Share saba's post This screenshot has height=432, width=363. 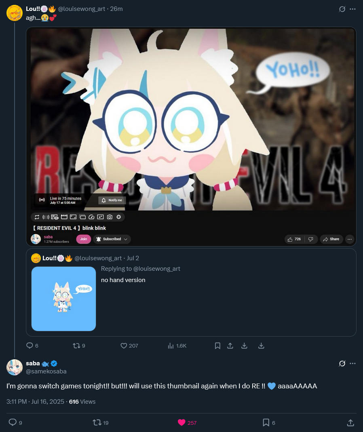(350, 422)
